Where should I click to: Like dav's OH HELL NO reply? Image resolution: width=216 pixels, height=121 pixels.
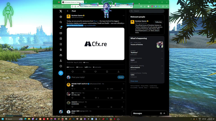click(x=96, y=98)
